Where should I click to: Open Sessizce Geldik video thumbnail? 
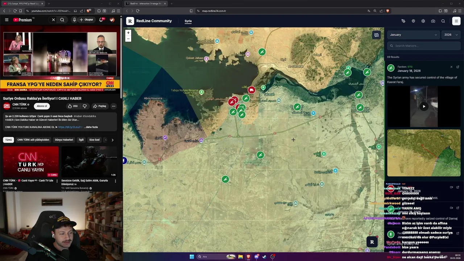pyautogui.click(x=89, y=162)
